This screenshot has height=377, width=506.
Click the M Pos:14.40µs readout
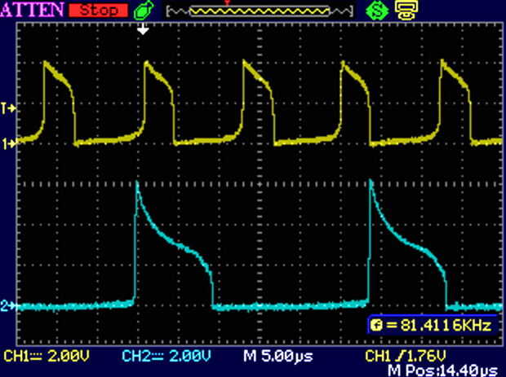[442, 370]
